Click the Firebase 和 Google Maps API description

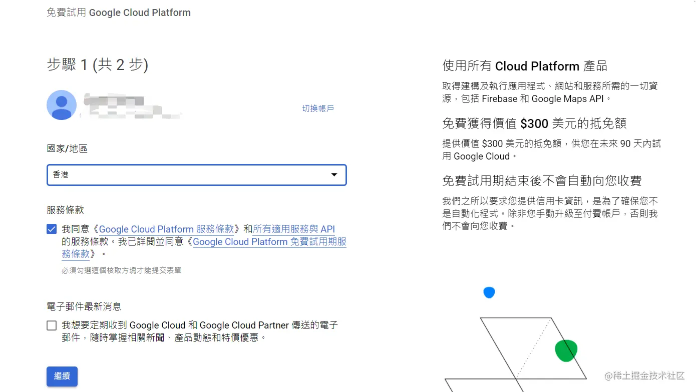tap(550, 92)
